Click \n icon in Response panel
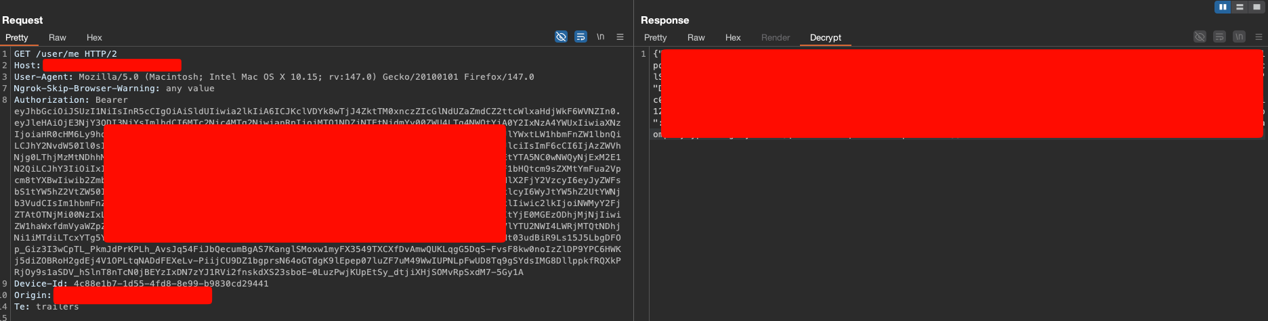Screen dimensions: 1268x321 coord(1239,37)
